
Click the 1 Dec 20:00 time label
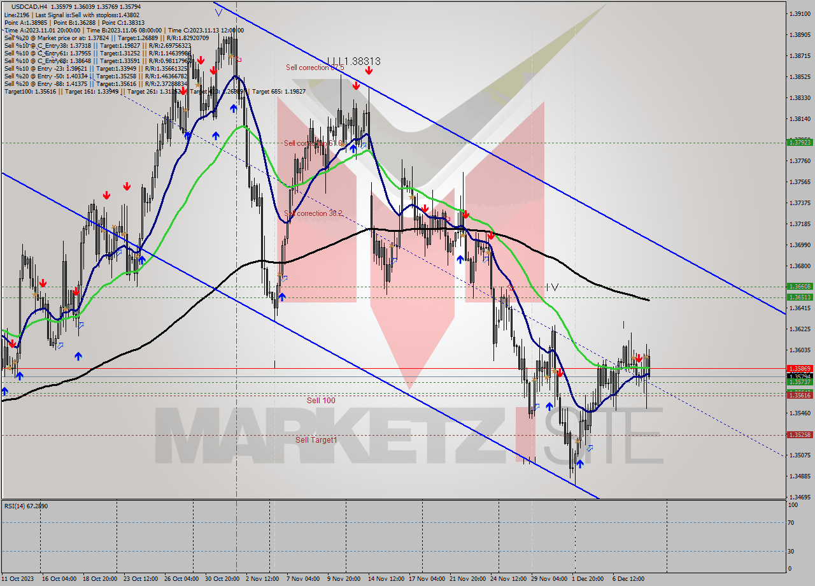click(588, 580)
